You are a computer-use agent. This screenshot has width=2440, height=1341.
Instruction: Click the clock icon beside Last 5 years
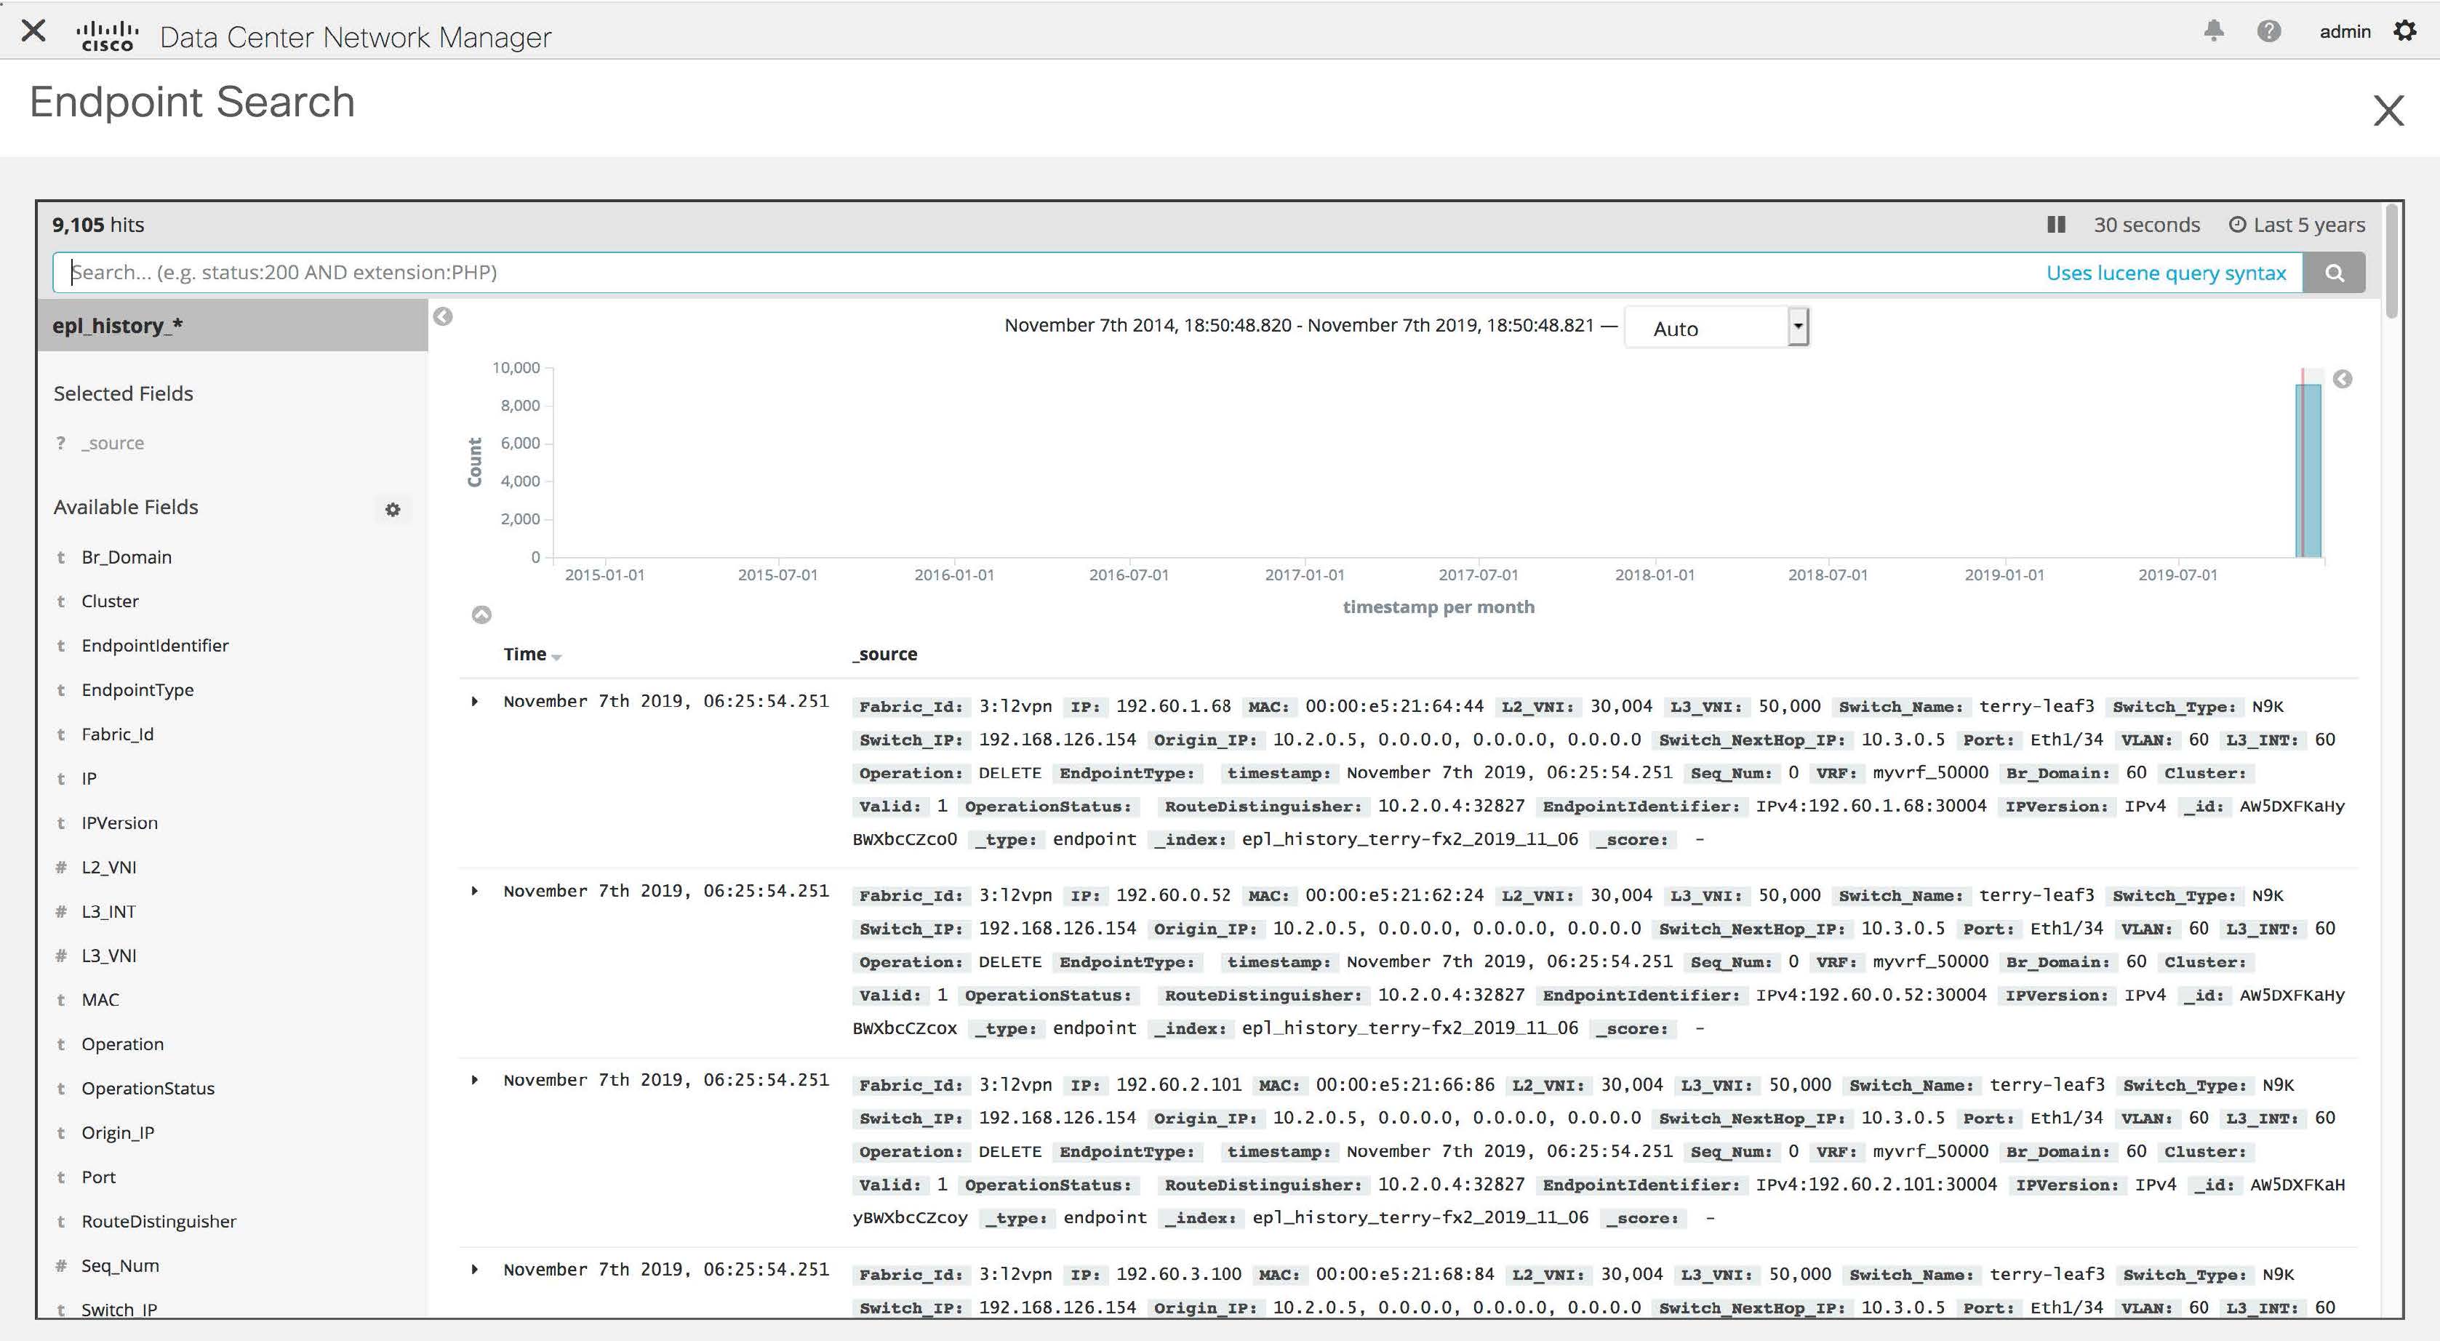pyautogui.click(x=2237, y=225)
